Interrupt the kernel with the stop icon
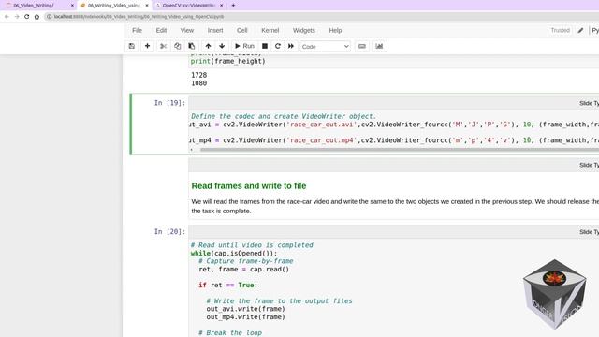Image resolution: width=599 pixels, height=337 pixels. (x=264, y=46)
